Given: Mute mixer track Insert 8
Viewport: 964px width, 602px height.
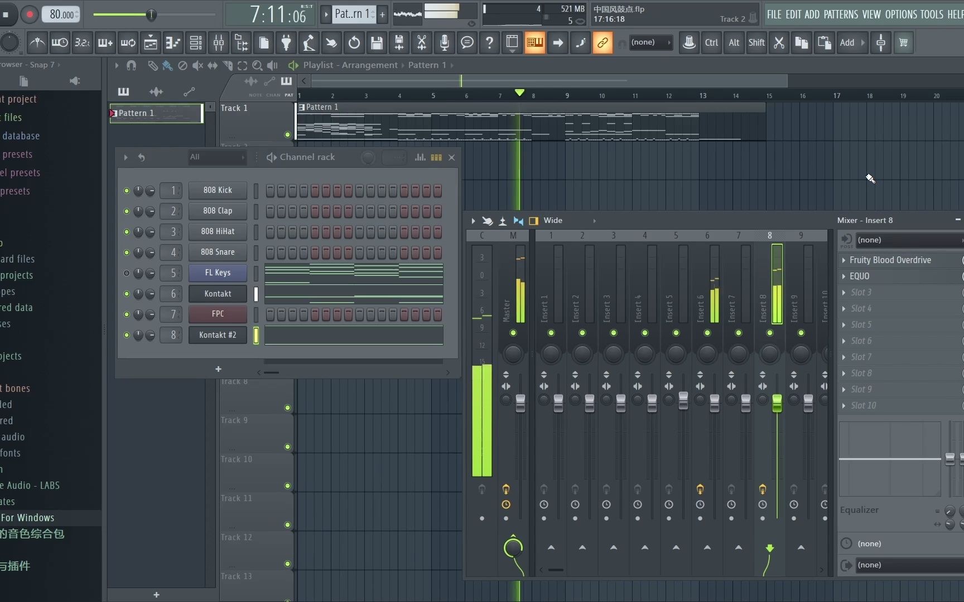Looking at the screenshot, I should point(770,333).
